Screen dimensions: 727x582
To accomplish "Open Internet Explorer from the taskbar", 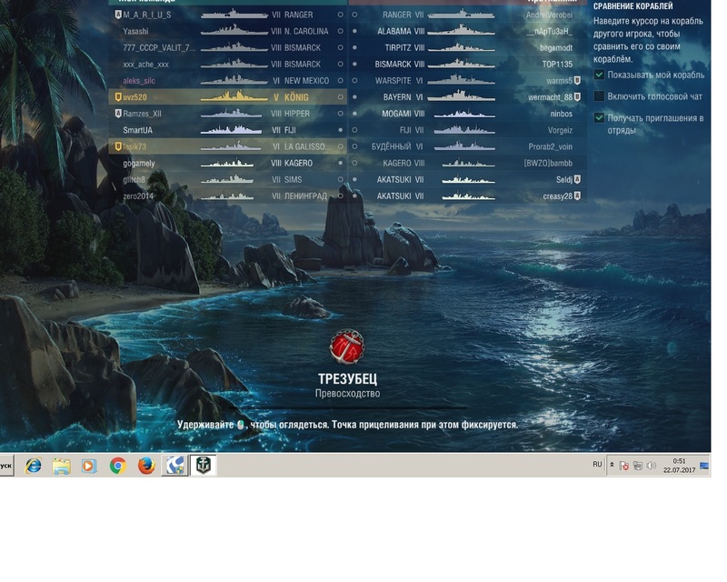I will [x=34, y=465].
